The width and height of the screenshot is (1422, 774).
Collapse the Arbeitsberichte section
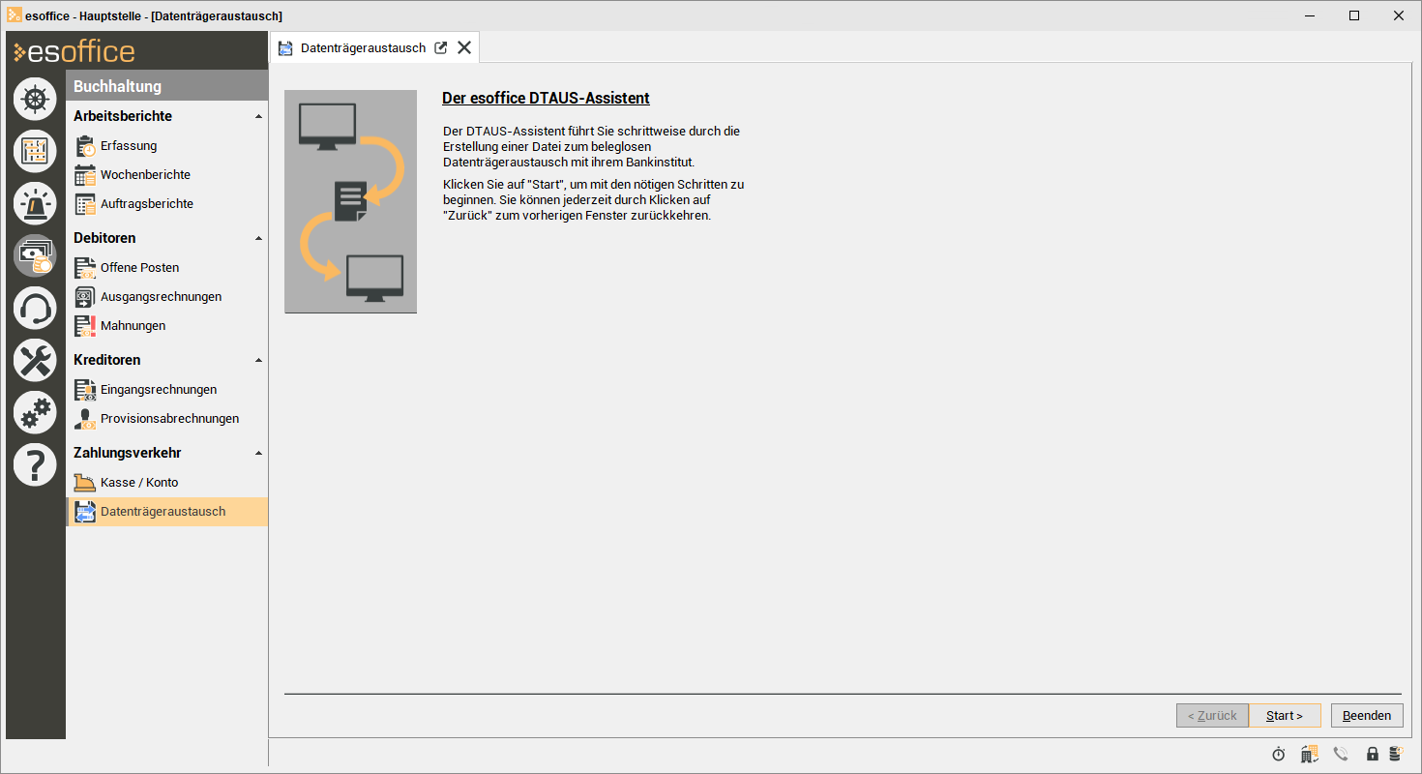(x=258, y=117)
